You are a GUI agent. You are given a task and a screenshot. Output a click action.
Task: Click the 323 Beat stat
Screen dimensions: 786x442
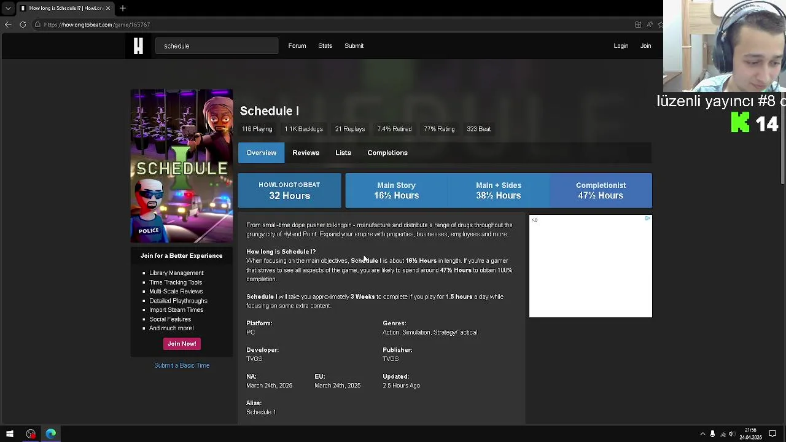tap(479, 129)
